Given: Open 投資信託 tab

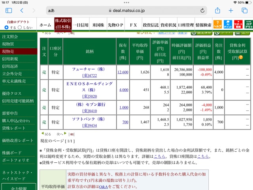Looking at the screenshot, I should tap(151, 25).
